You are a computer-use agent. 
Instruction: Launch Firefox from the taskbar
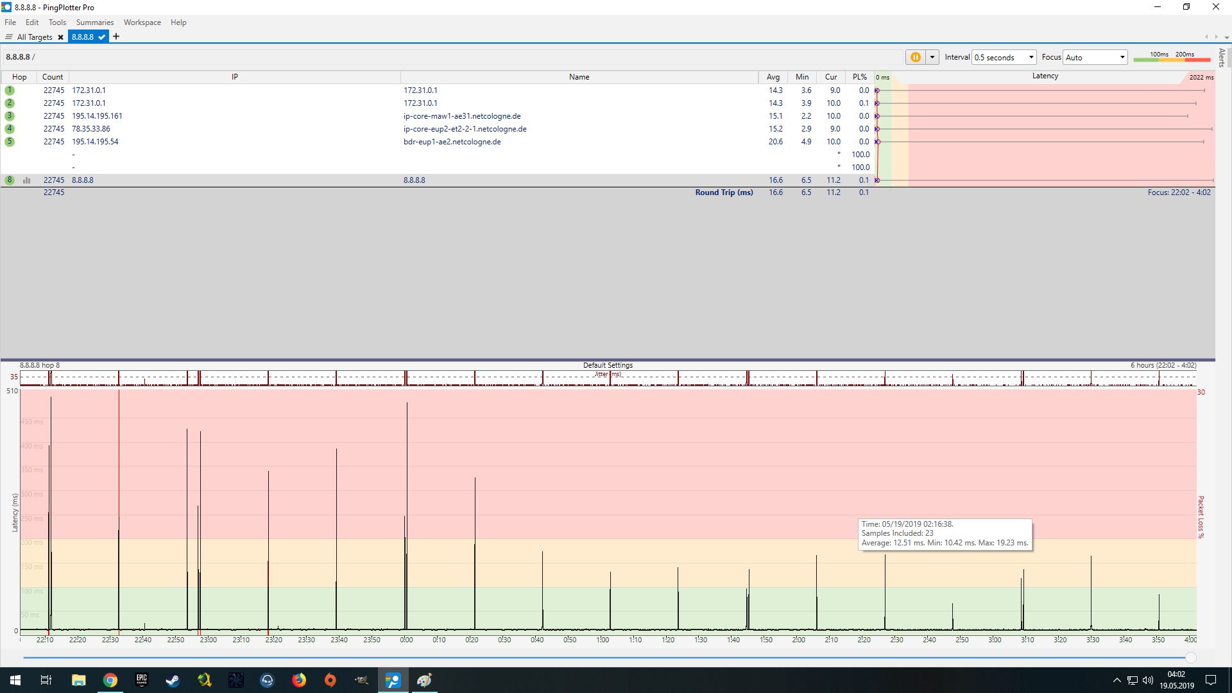(299, 680)
